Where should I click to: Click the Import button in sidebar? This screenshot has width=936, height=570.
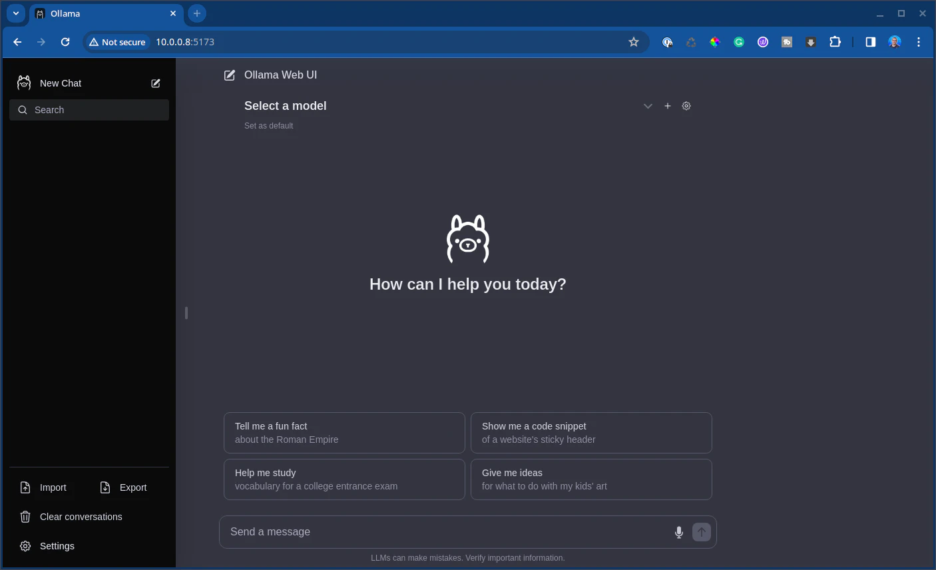44,487
